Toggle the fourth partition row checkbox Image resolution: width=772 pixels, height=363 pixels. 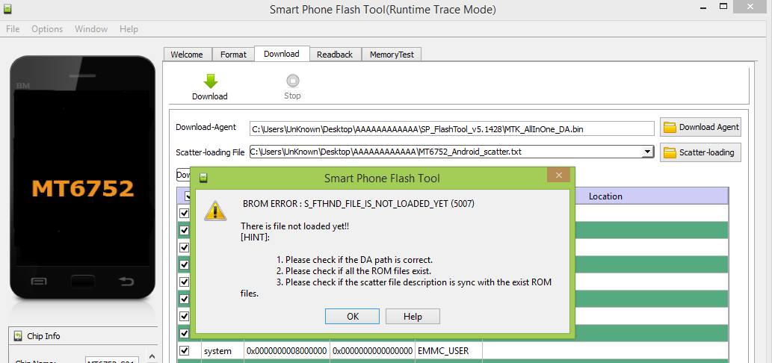click(x=185, y=264)
